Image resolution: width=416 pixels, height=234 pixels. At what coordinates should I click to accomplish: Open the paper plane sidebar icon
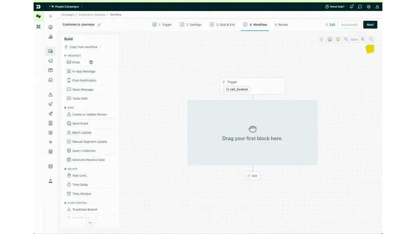coord(51,114)
